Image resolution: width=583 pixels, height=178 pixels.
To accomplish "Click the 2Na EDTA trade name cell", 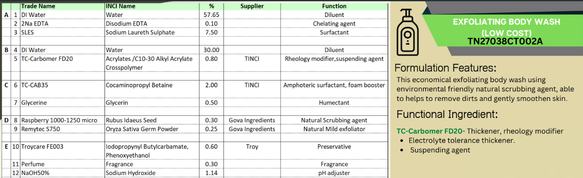I will click(x=35, y=24).
